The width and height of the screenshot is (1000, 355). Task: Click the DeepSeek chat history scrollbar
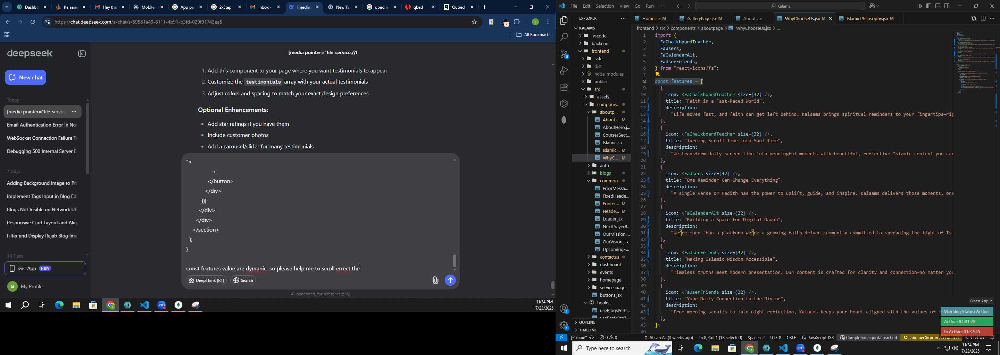[88, 139]
